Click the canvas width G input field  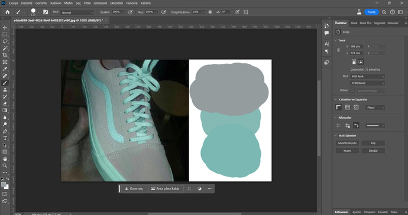click(x=356, y=47)
